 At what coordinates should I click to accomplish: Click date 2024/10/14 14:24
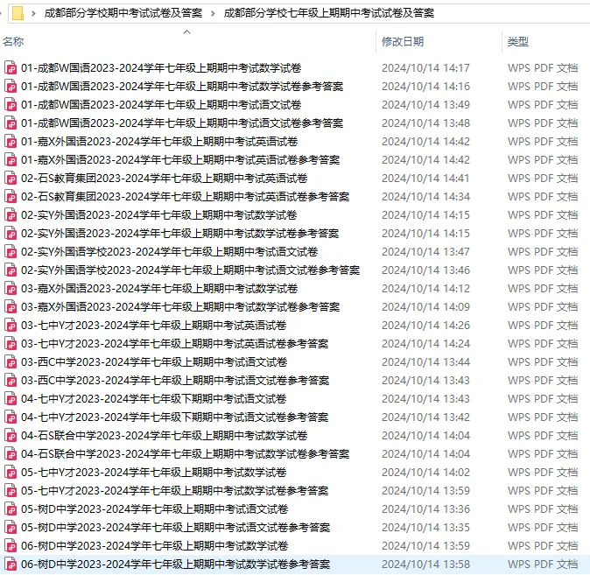426,344
